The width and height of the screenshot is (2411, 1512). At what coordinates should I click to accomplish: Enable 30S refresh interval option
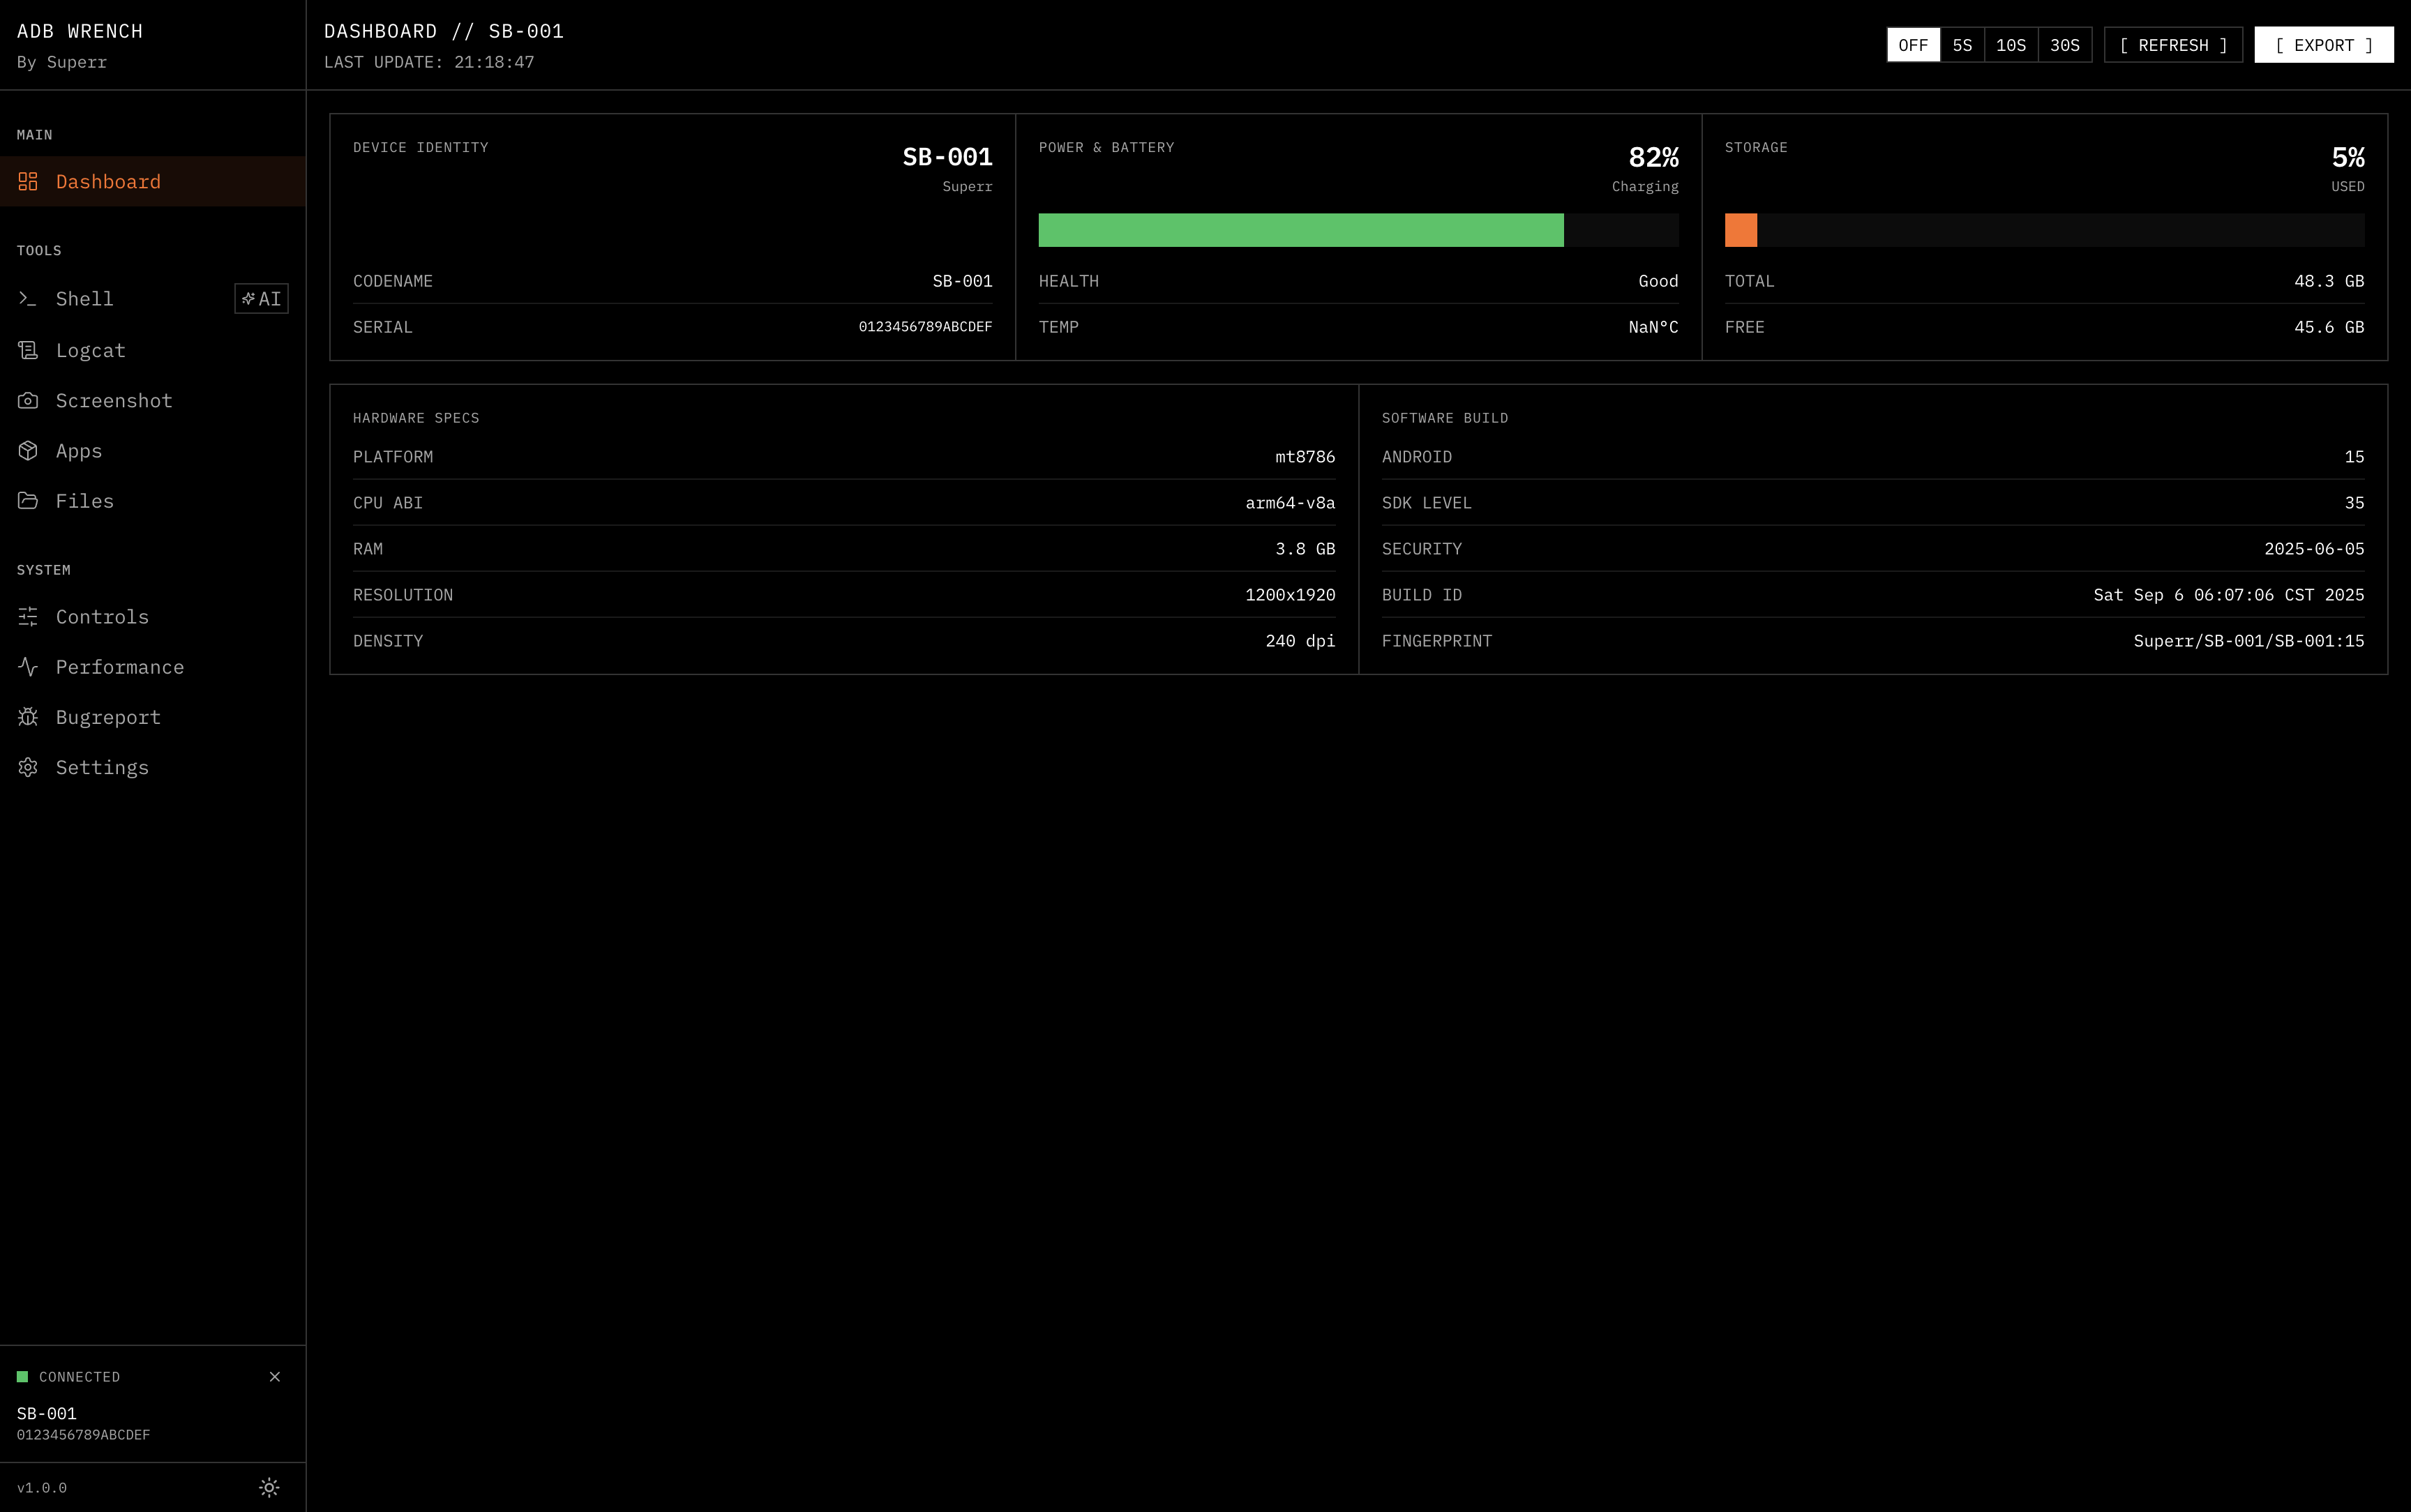2064,44
